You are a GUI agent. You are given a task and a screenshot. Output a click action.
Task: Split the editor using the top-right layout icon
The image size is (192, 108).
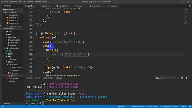pyautogui.click(x=190, y=6)
